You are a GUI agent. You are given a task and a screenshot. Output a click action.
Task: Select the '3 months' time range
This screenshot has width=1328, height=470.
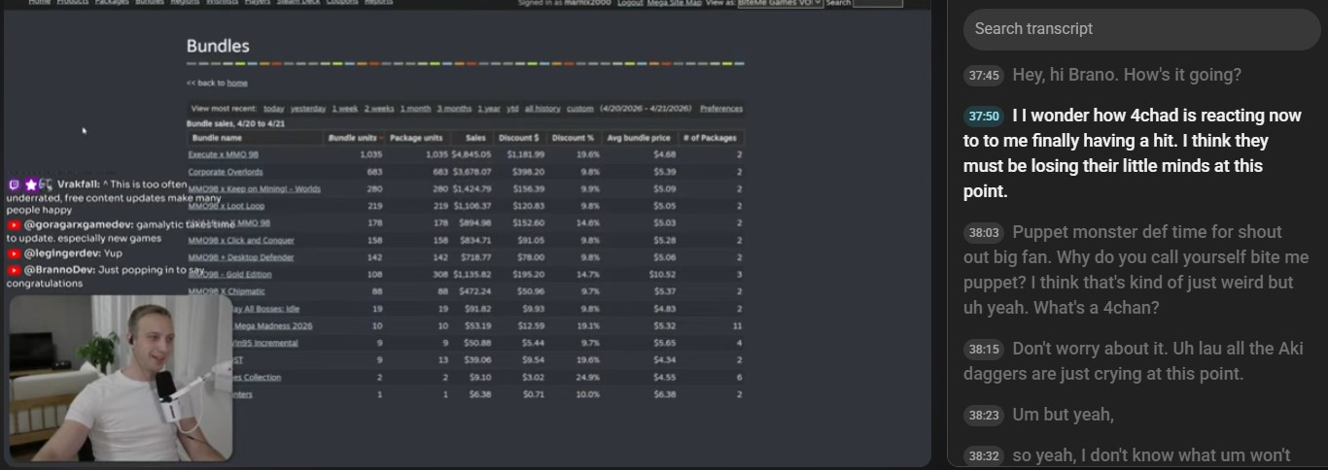[454, 109]
